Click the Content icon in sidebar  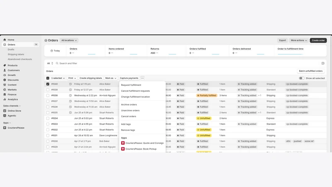(5, 85)
